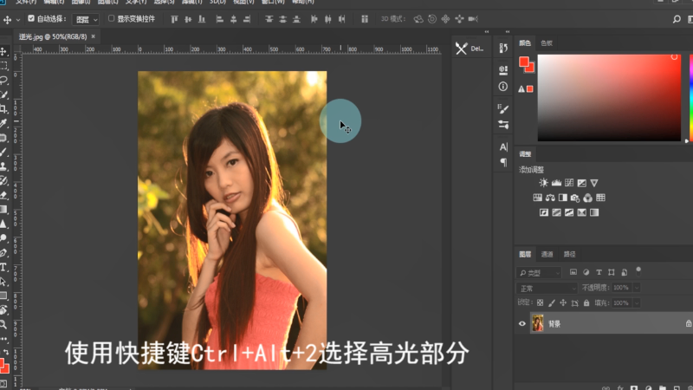Toggle prevent artboard auto-nesting lock
This screenshot has width=693, height=390.
click(x=575, y=302)
